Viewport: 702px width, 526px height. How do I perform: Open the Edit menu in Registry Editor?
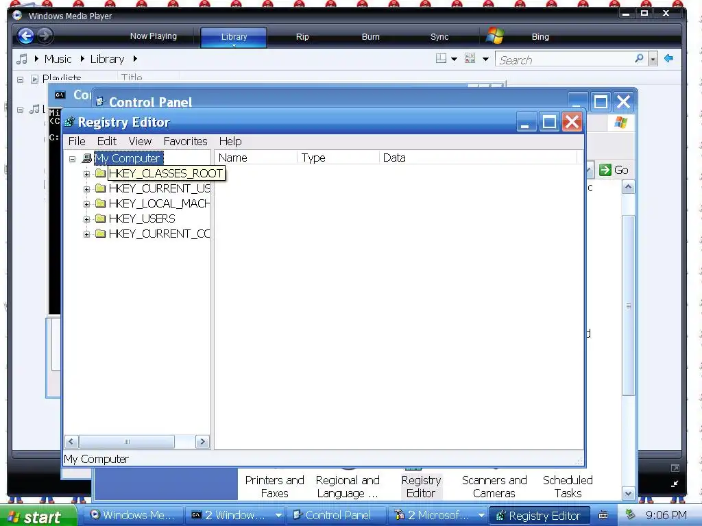pos(106,141)
